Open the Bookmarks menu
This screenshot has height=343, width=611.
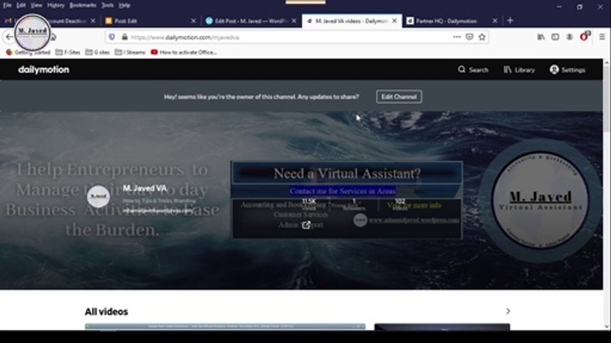(x=83, y=5)
